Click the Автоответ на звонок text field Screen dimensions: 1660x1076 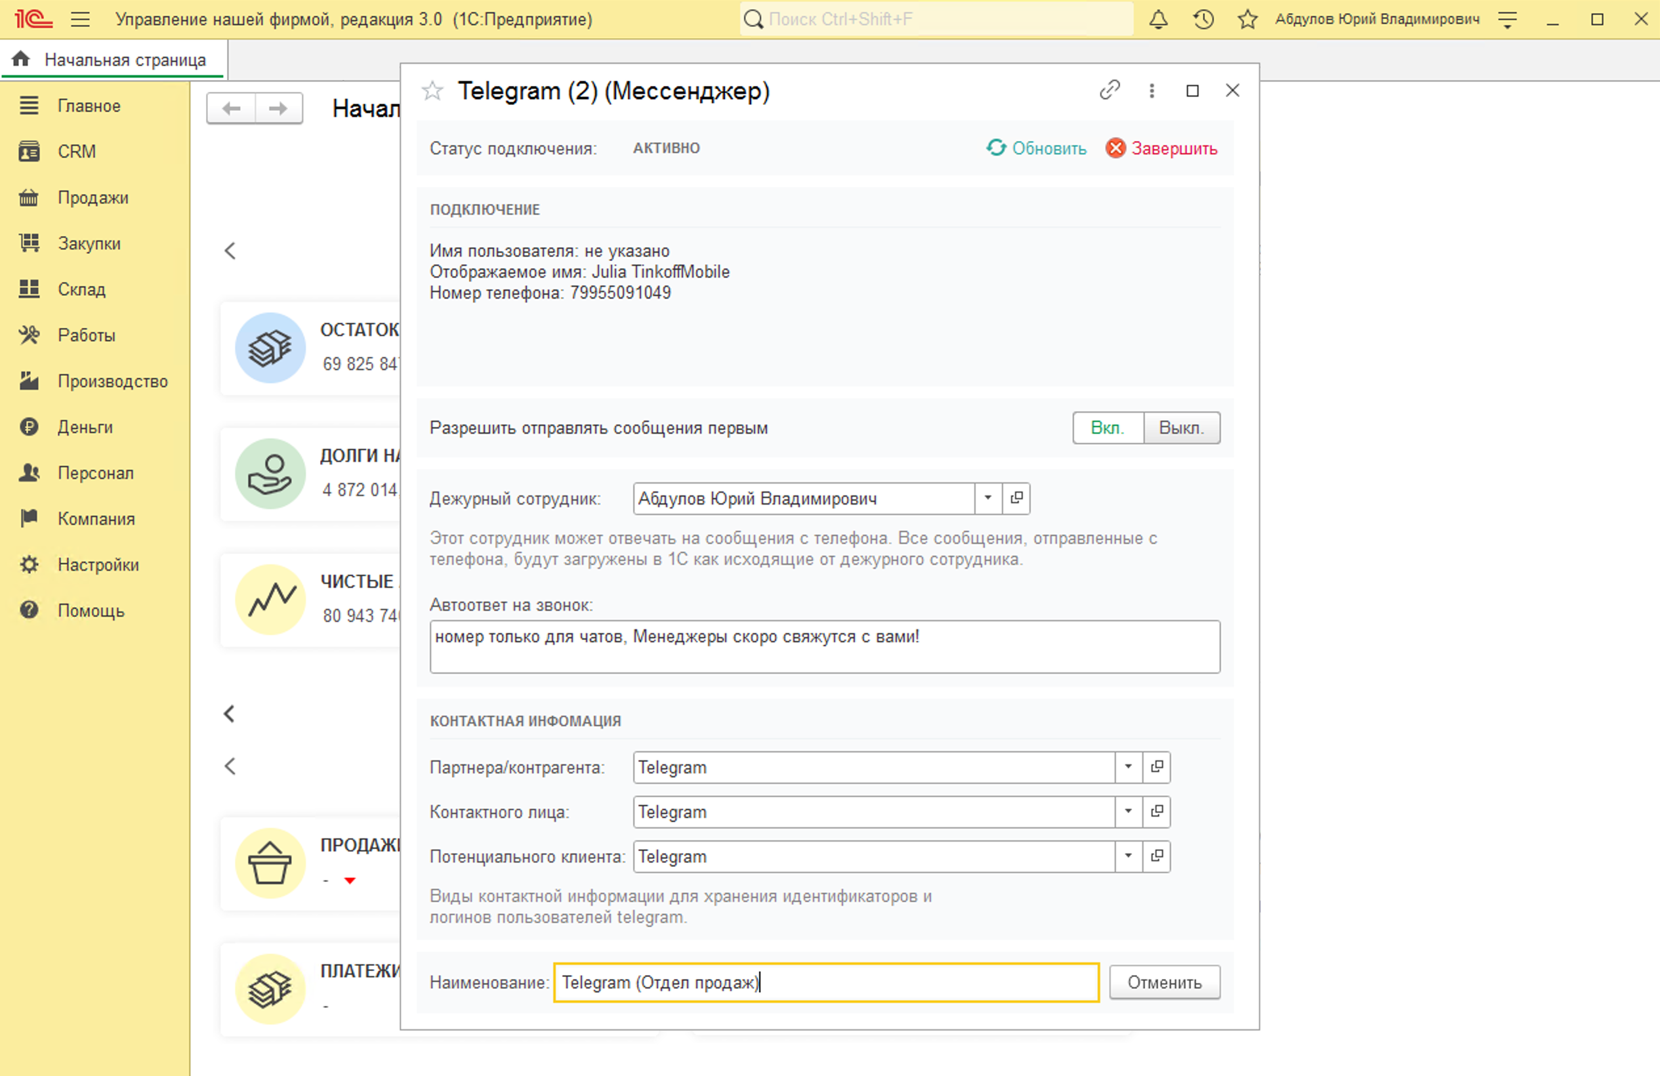coord(824,646)
